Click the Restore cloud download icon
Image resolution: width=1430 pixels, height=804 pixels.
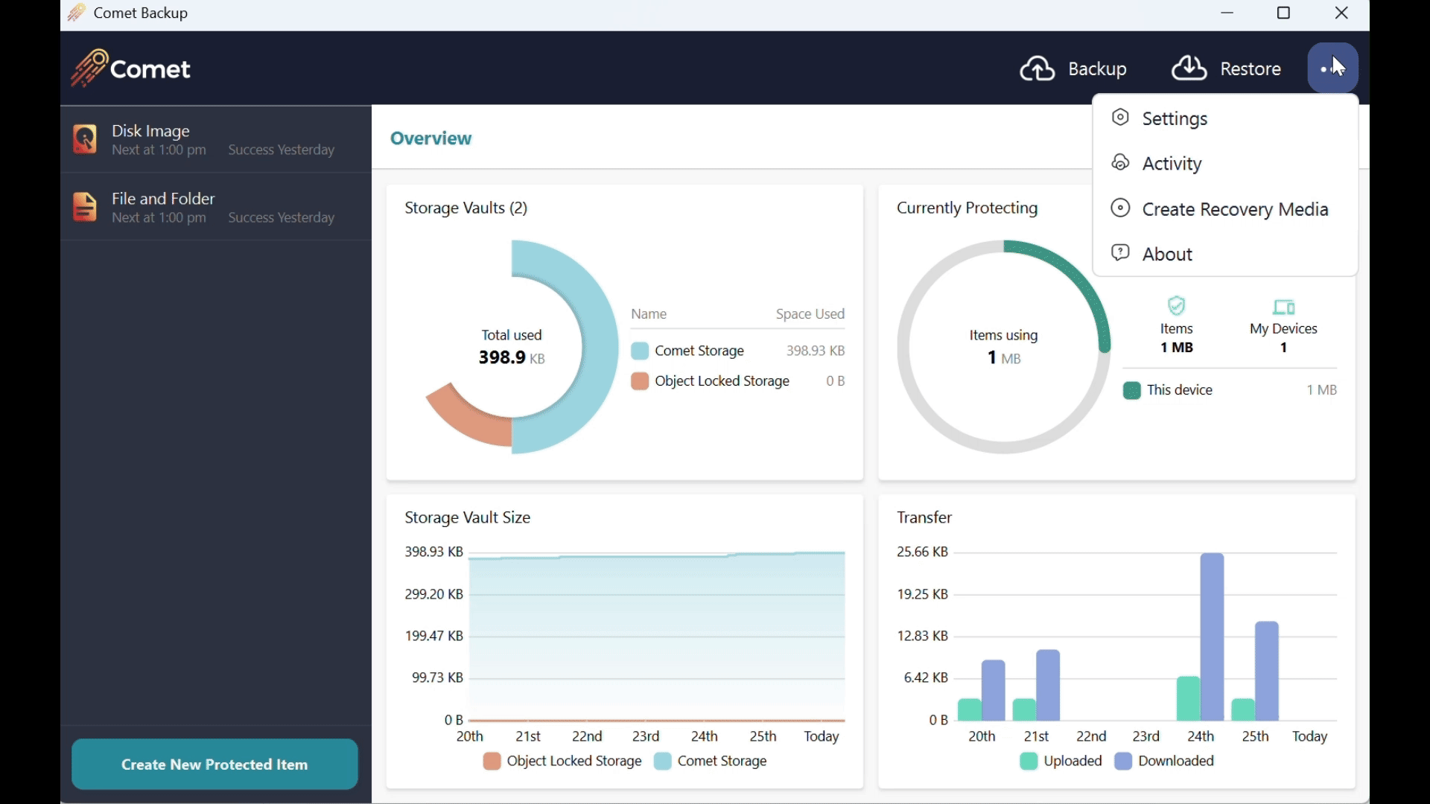click(1189, 68)
